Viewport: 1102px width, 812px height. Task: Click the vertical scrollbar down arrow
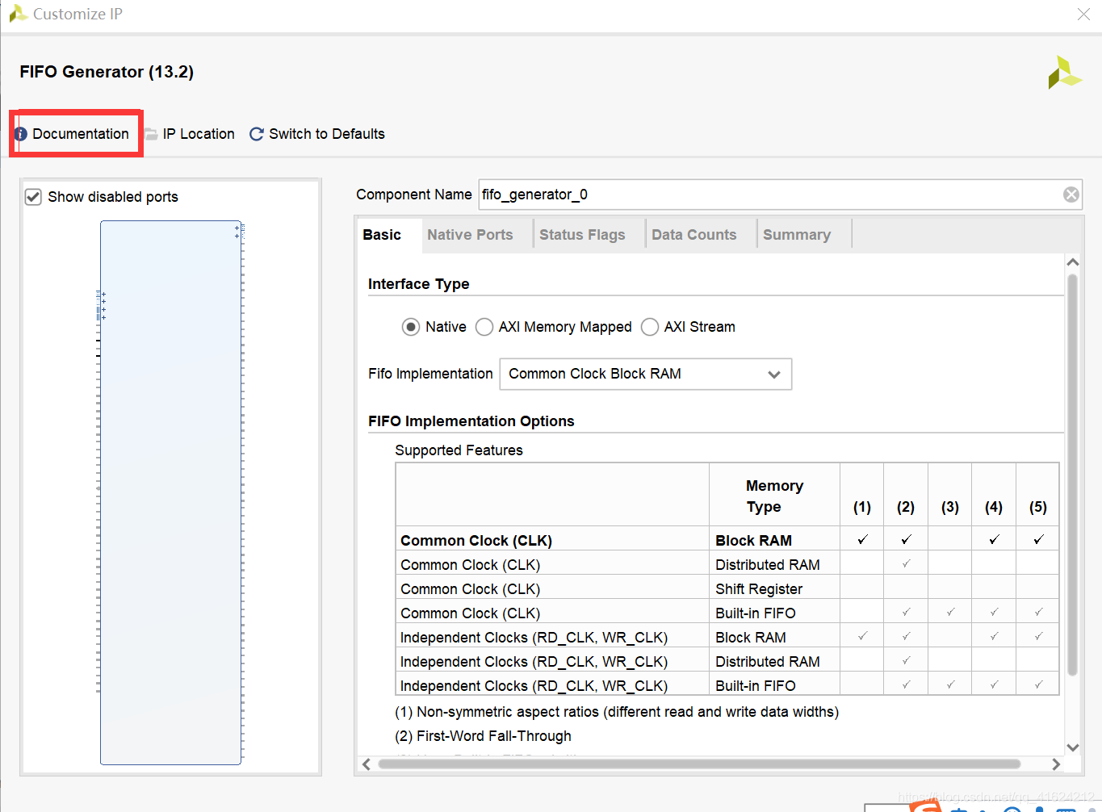(1073, 747)
